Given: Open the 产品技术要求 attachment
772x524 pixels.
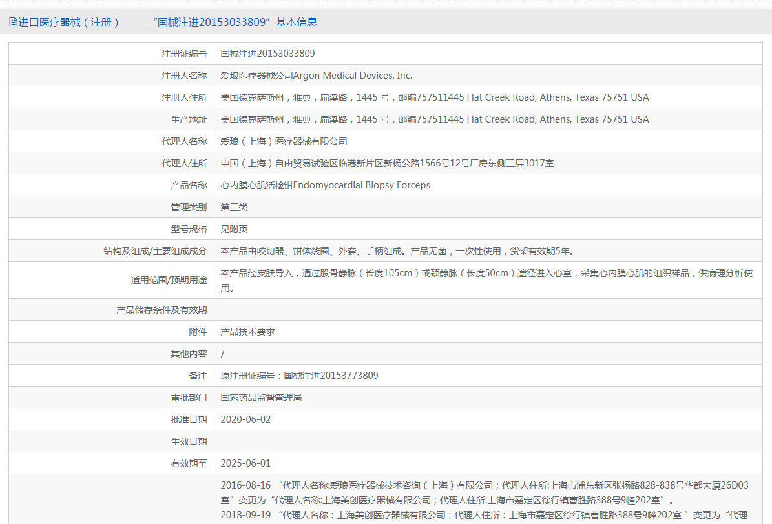Looking at the screenshot, I should point(248,332).
